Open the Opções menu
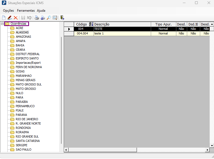 (x=8, y=11)
